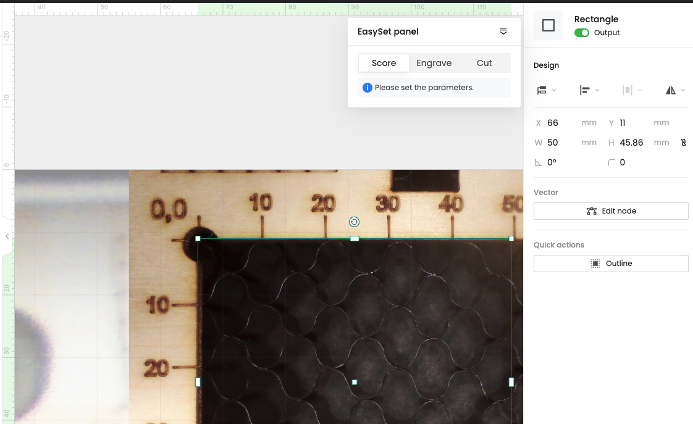Switch to the Engrave tab
Screen dimensions: 693x424
[x=434, y=62]
